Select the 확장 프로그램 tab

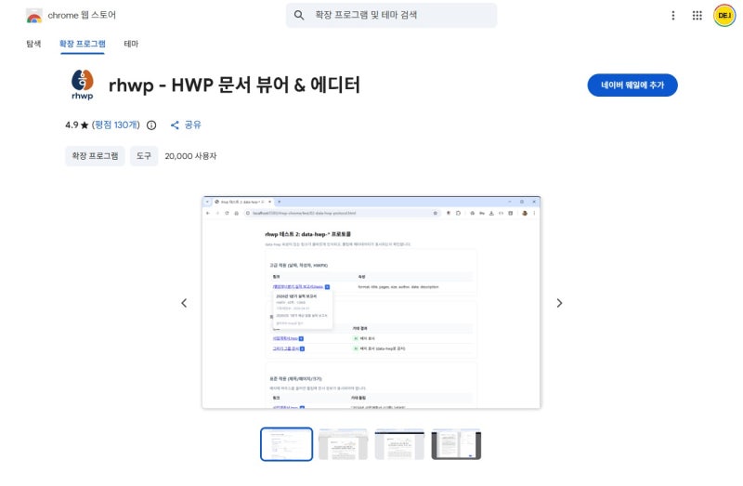[x=83, y=44]
